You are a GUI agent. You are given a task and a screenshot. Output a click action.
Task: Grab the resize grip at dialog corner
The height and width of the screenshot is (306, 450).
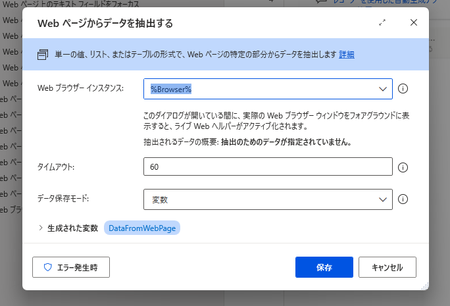click(425, 286)
